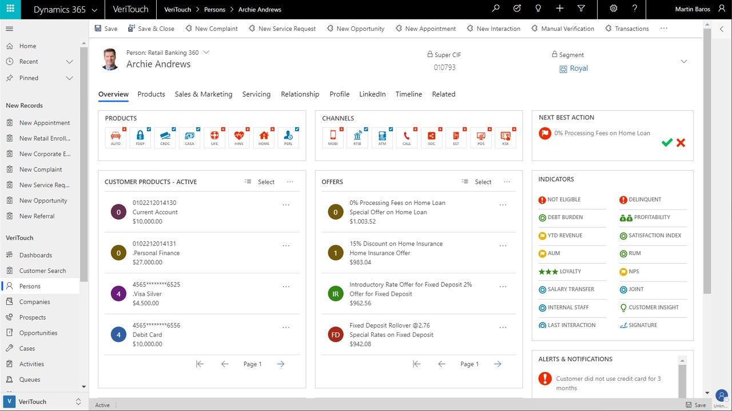
Task: Select the AUTO product tile
Action: (x=116, y=137)
